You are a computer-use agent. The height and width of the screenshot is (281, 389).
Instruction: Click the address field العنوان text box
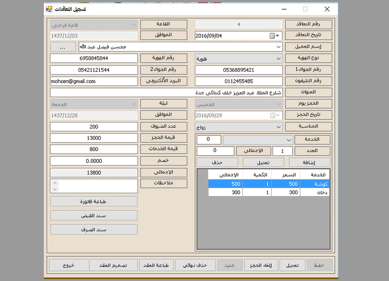coord(166,93)
